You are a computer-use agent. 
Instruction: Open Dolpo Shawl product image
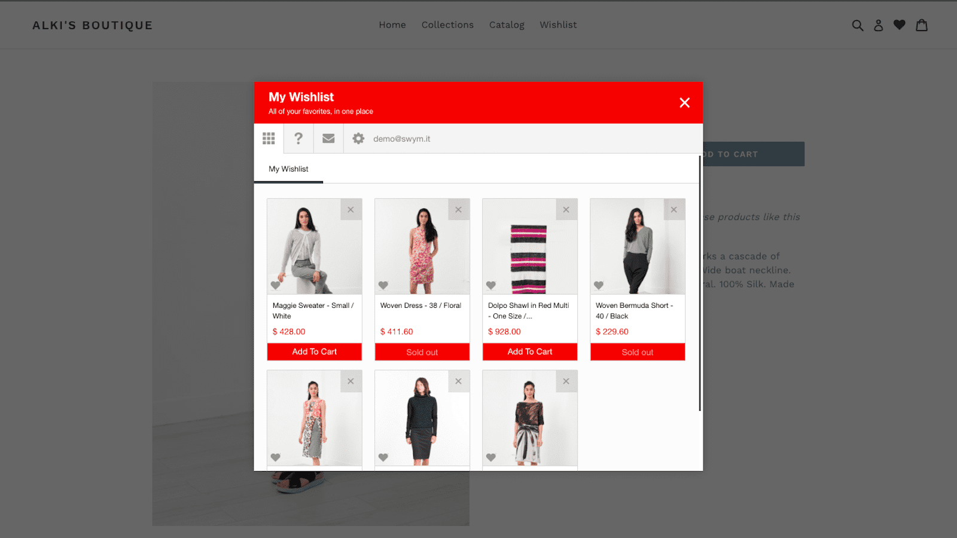tap(530, 246)
